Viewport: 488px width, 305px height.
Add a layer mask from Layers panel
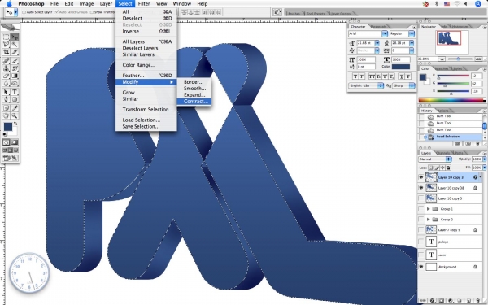point(442,301)
